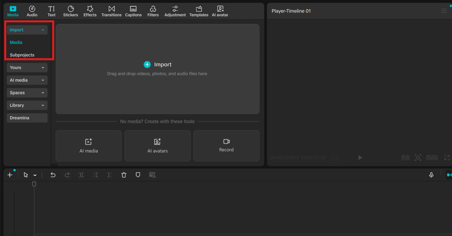Open the Stickers tab
The width and height of the screenshot is (452, 236).
click(x=71, y=11)
